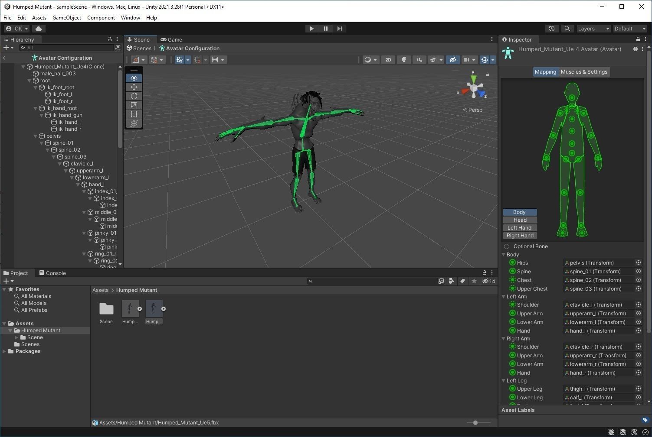Toggle grid visibility button in Scene toolbar
Viewport: 652px width, 437px height.
click(x=179, y=60)
